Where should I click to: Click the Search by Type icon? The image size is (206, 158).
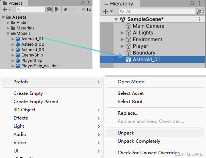coord(57,9)
